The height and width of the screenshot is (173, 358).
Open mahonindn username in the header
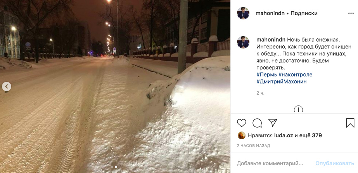click(x=270, y=14)
